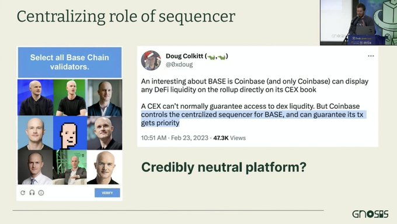
Task: Click the headphones audio challenge icon
Action: coord(32,192)
